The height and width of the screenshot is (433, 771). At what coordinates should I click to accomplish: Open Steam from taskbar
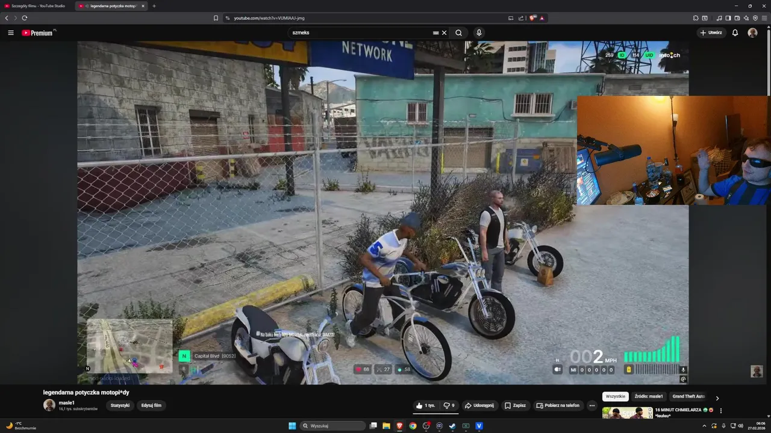point(452,426)
